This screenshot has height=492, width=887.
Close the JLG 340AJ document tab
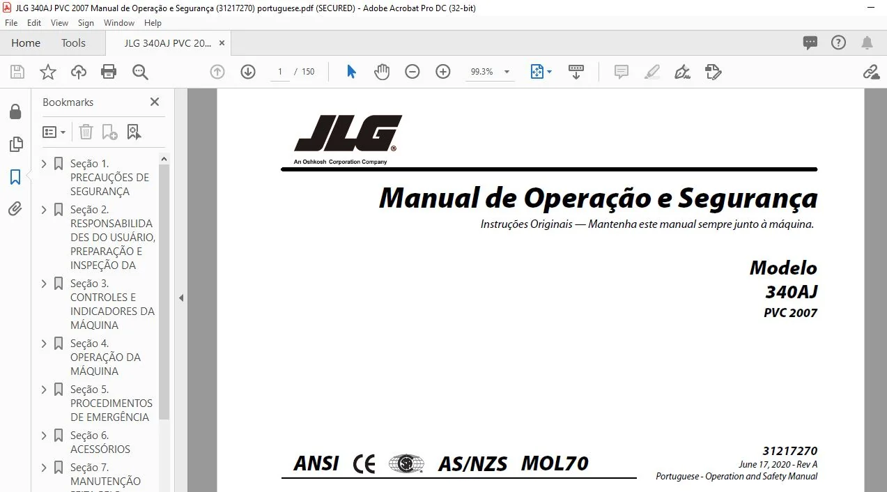[x=222, y=43]
